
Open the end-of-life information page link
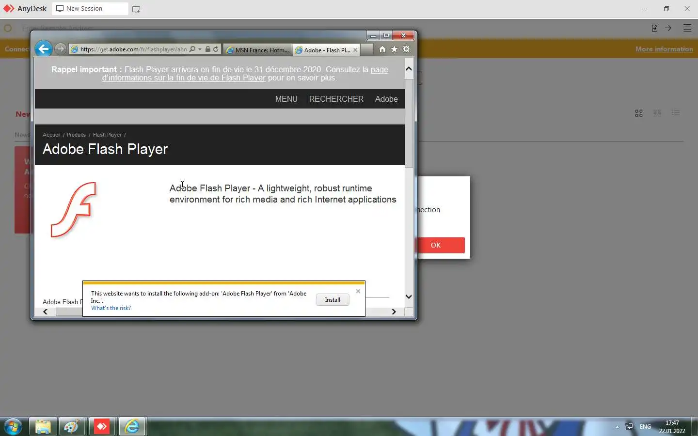[245, 74]
